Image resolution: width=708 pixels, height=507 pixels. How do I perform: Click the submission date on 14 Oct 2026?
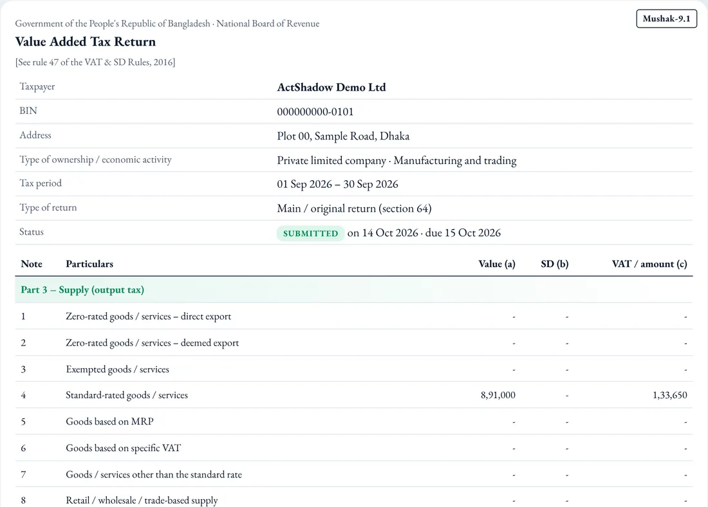(x=382, y=233)
